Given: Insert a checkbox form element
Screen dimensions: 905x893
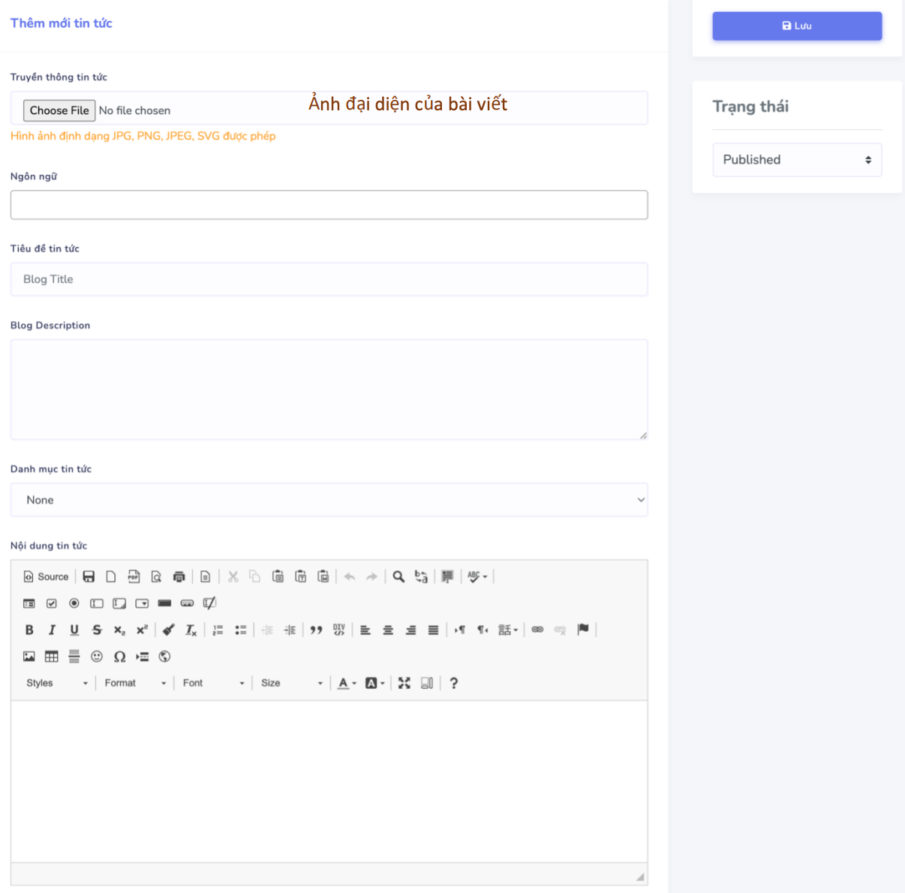Looking at the screenshot, I should [x=52, y=603].
